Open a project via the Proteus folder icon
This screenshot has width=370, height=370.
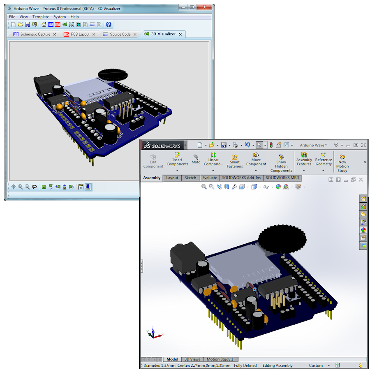pos(21,25)
